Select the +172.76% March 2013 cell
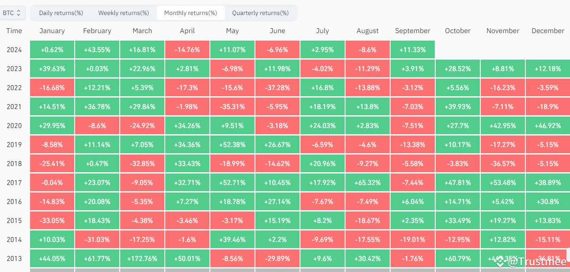The width and height of the screenshot is (570, 272). pos(142,258)
